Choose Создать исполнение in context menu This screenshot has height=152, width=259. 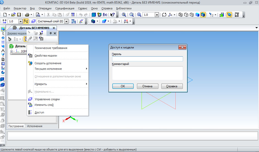(58, 63)
